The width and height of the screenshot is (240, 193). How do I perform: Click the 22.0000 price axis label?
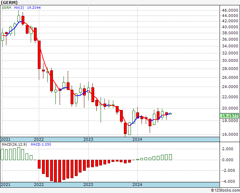click(230, 97)
